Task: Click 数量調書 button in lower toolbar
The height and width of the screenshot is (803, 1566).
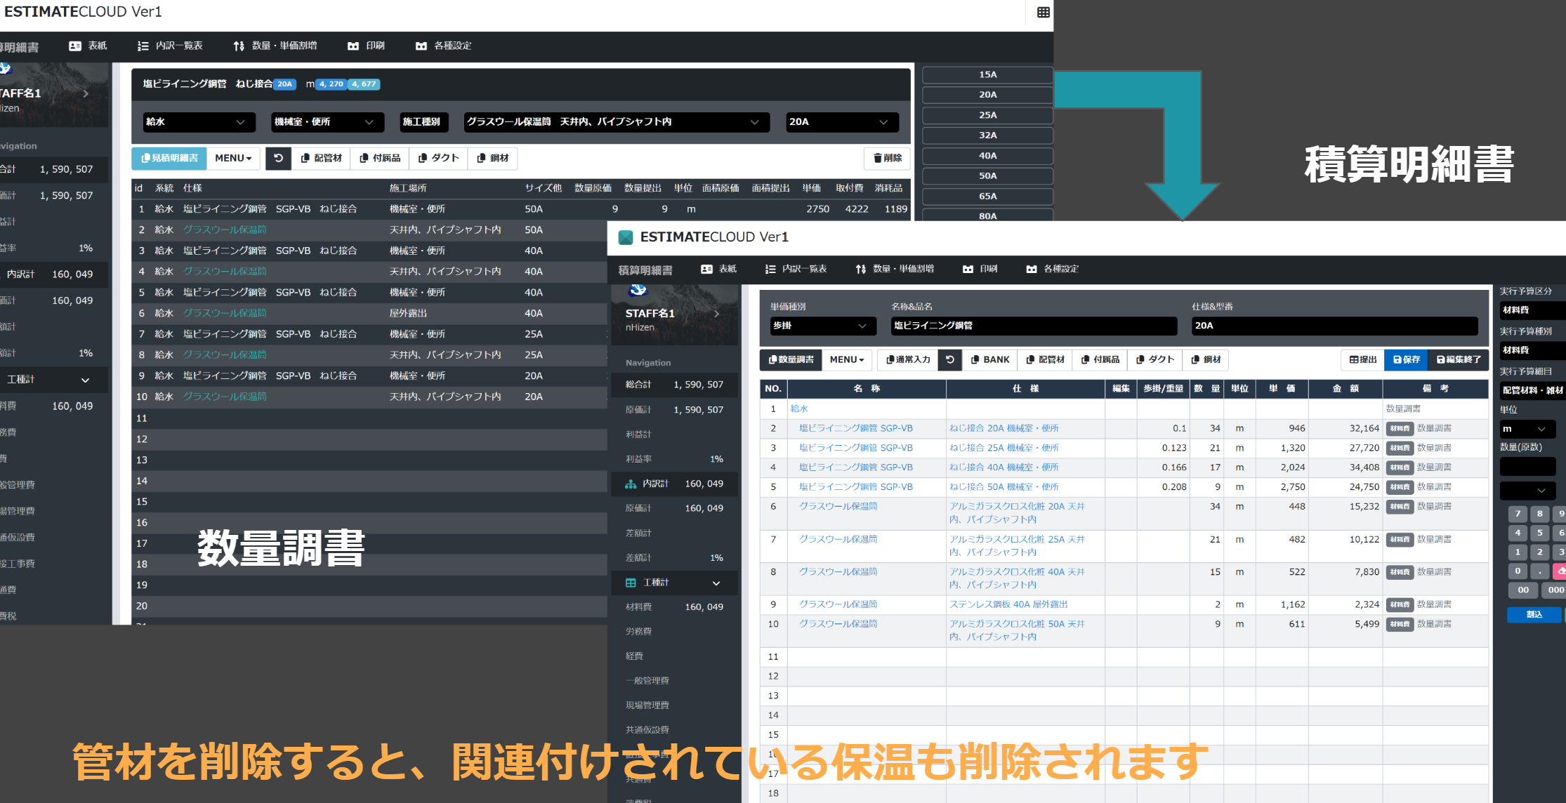Action: point(791,359)
